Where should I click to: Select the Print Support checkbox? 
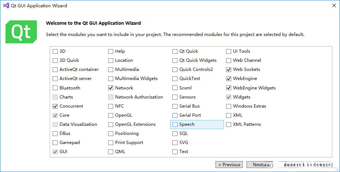(111, 143)
